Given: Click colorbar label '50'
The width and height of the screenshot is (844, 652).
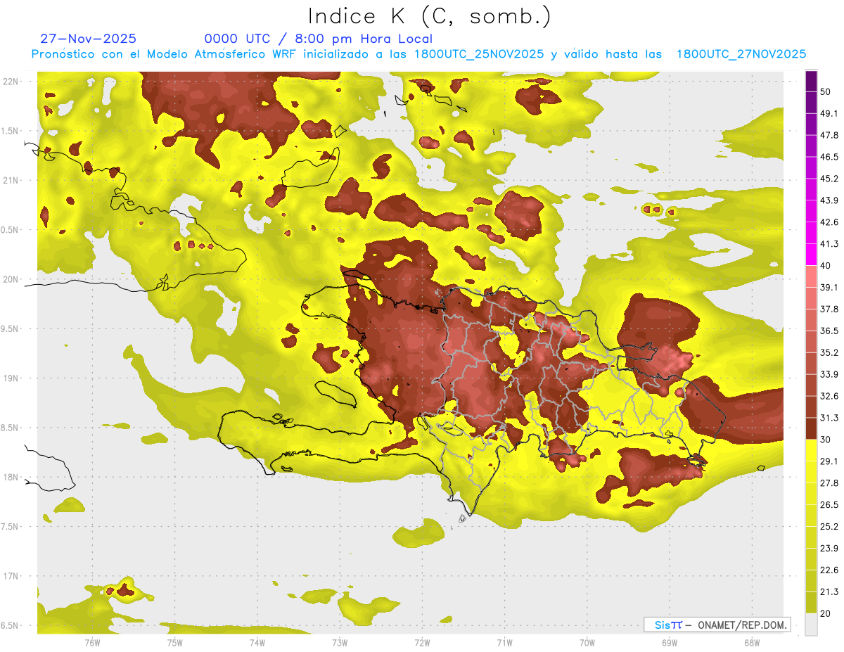Looking at the screenshot, I should 826,91.
